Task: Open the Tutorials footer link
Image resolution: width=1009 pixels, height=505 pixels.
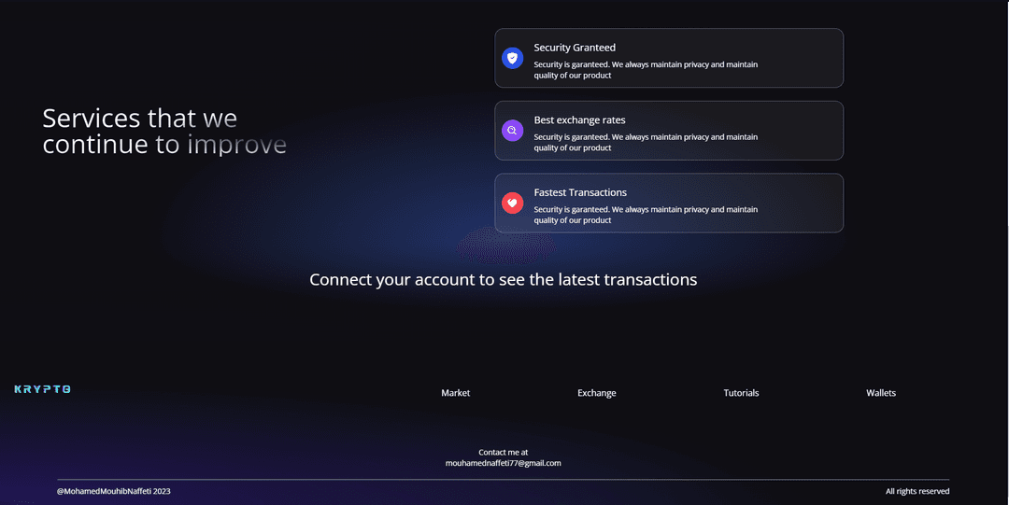Action: 741,393
